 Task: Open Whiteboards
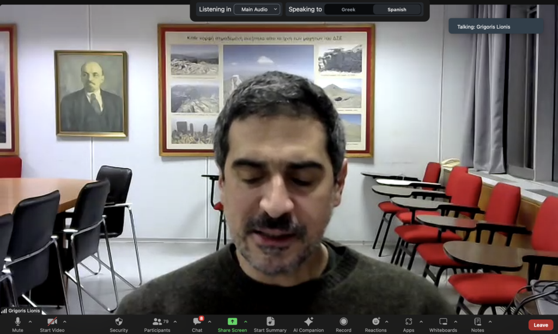[443, 324]
